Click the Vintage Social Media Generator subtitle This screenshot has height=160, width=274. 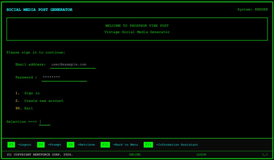(x=137, y=32)
